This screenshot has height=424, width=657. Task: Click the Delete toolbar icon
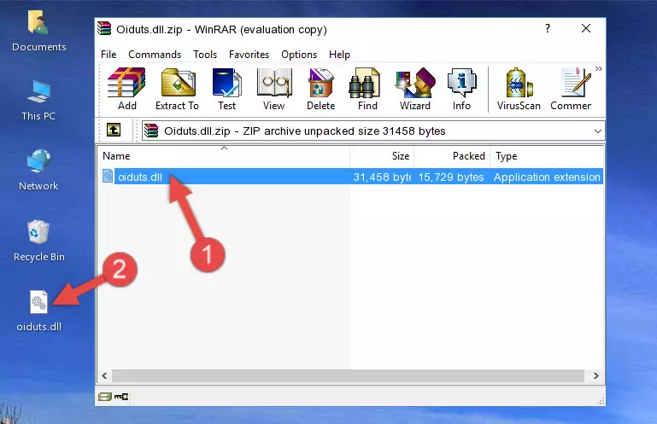[x=321, y=90]
